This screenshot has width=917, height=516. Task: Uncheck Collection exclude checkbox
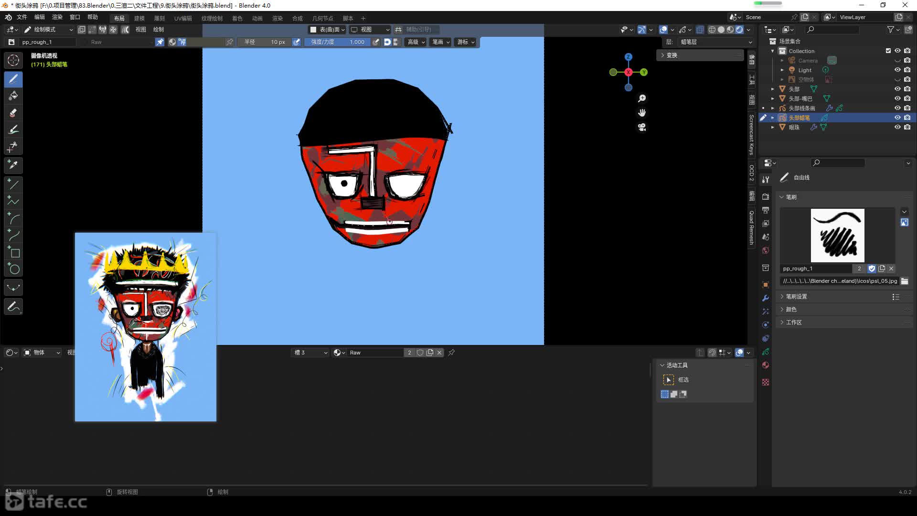[888, 51]
